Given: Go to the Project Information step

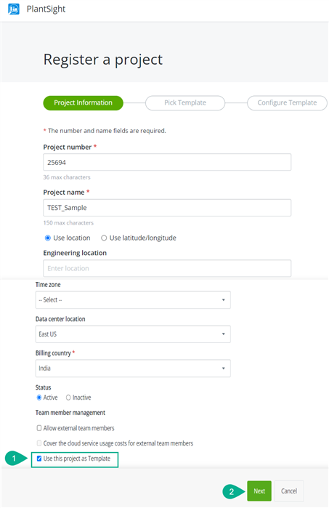Looking at the screenshot, I should click(84, 102).
